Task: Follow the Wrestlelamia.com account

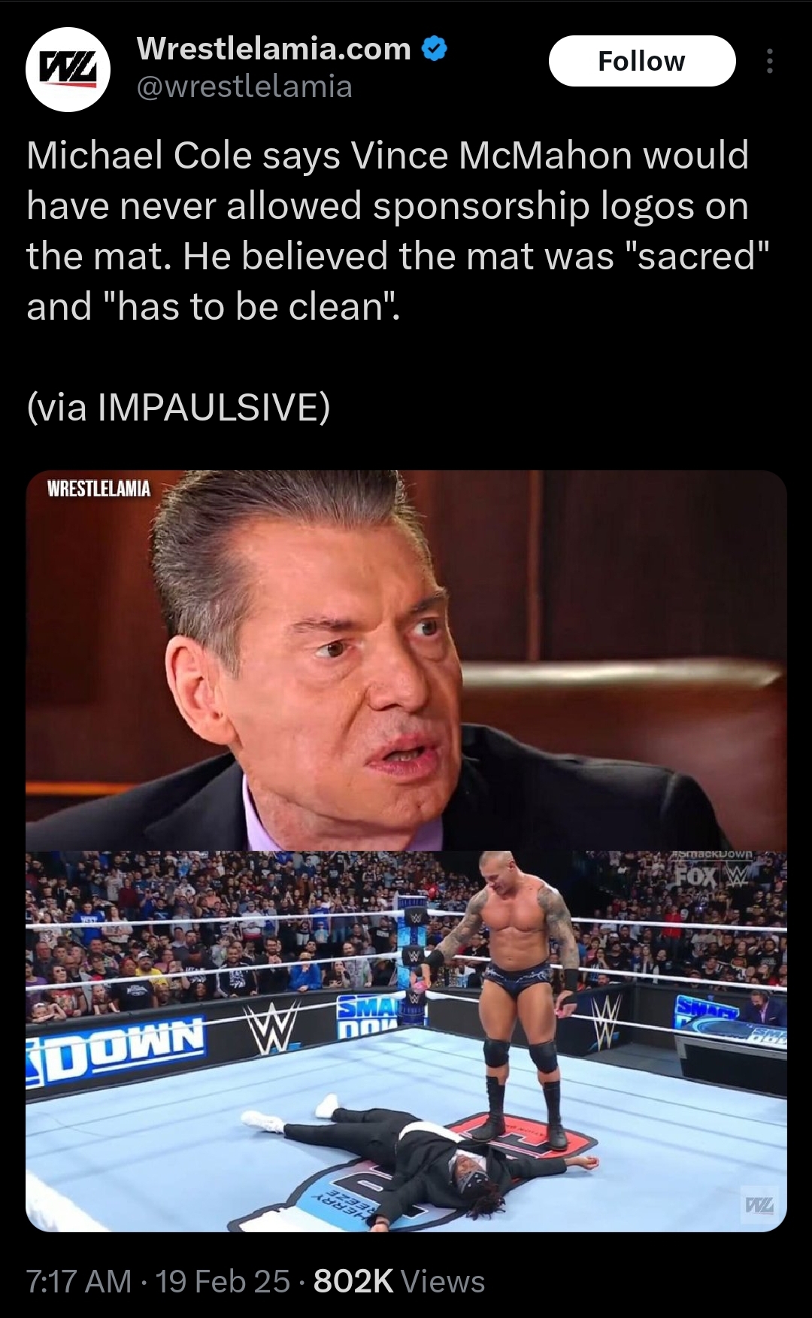Action: pos(642,61)
